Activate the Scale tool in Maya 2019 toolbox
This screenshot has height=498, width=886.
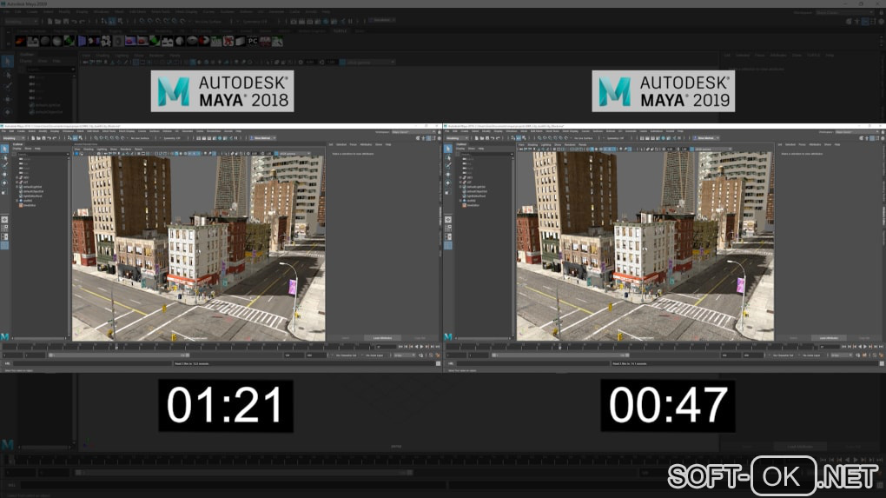tap(447, 192)
